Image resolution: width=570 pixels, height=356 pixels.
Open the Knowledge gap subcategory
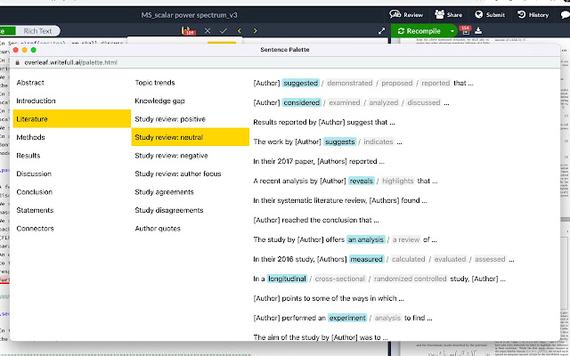click(x=162, y=101)
